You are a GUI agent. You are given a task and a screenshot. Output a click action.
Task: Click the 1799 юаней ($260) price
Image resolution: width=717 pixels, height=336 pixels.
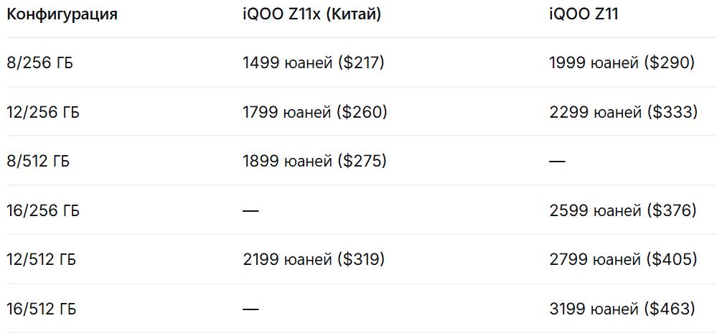[315, 113]
